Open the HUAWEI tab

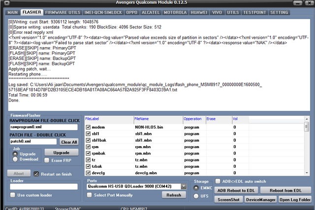pyautogui.click(x=199, y=12)
